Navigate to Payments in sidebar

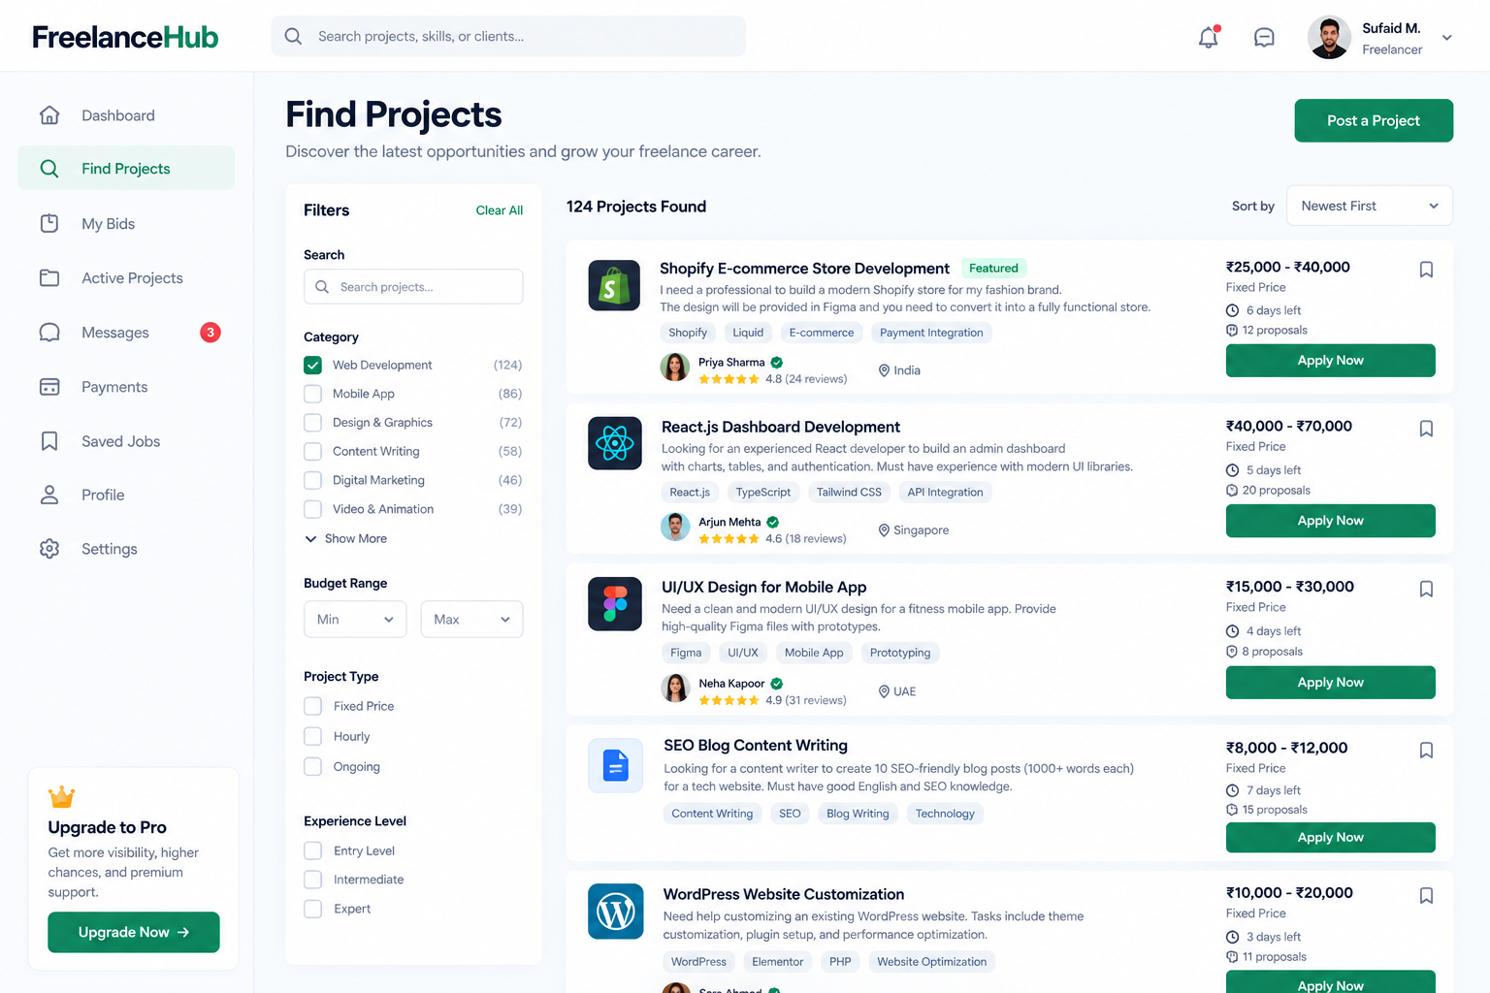tap(126, 387)
